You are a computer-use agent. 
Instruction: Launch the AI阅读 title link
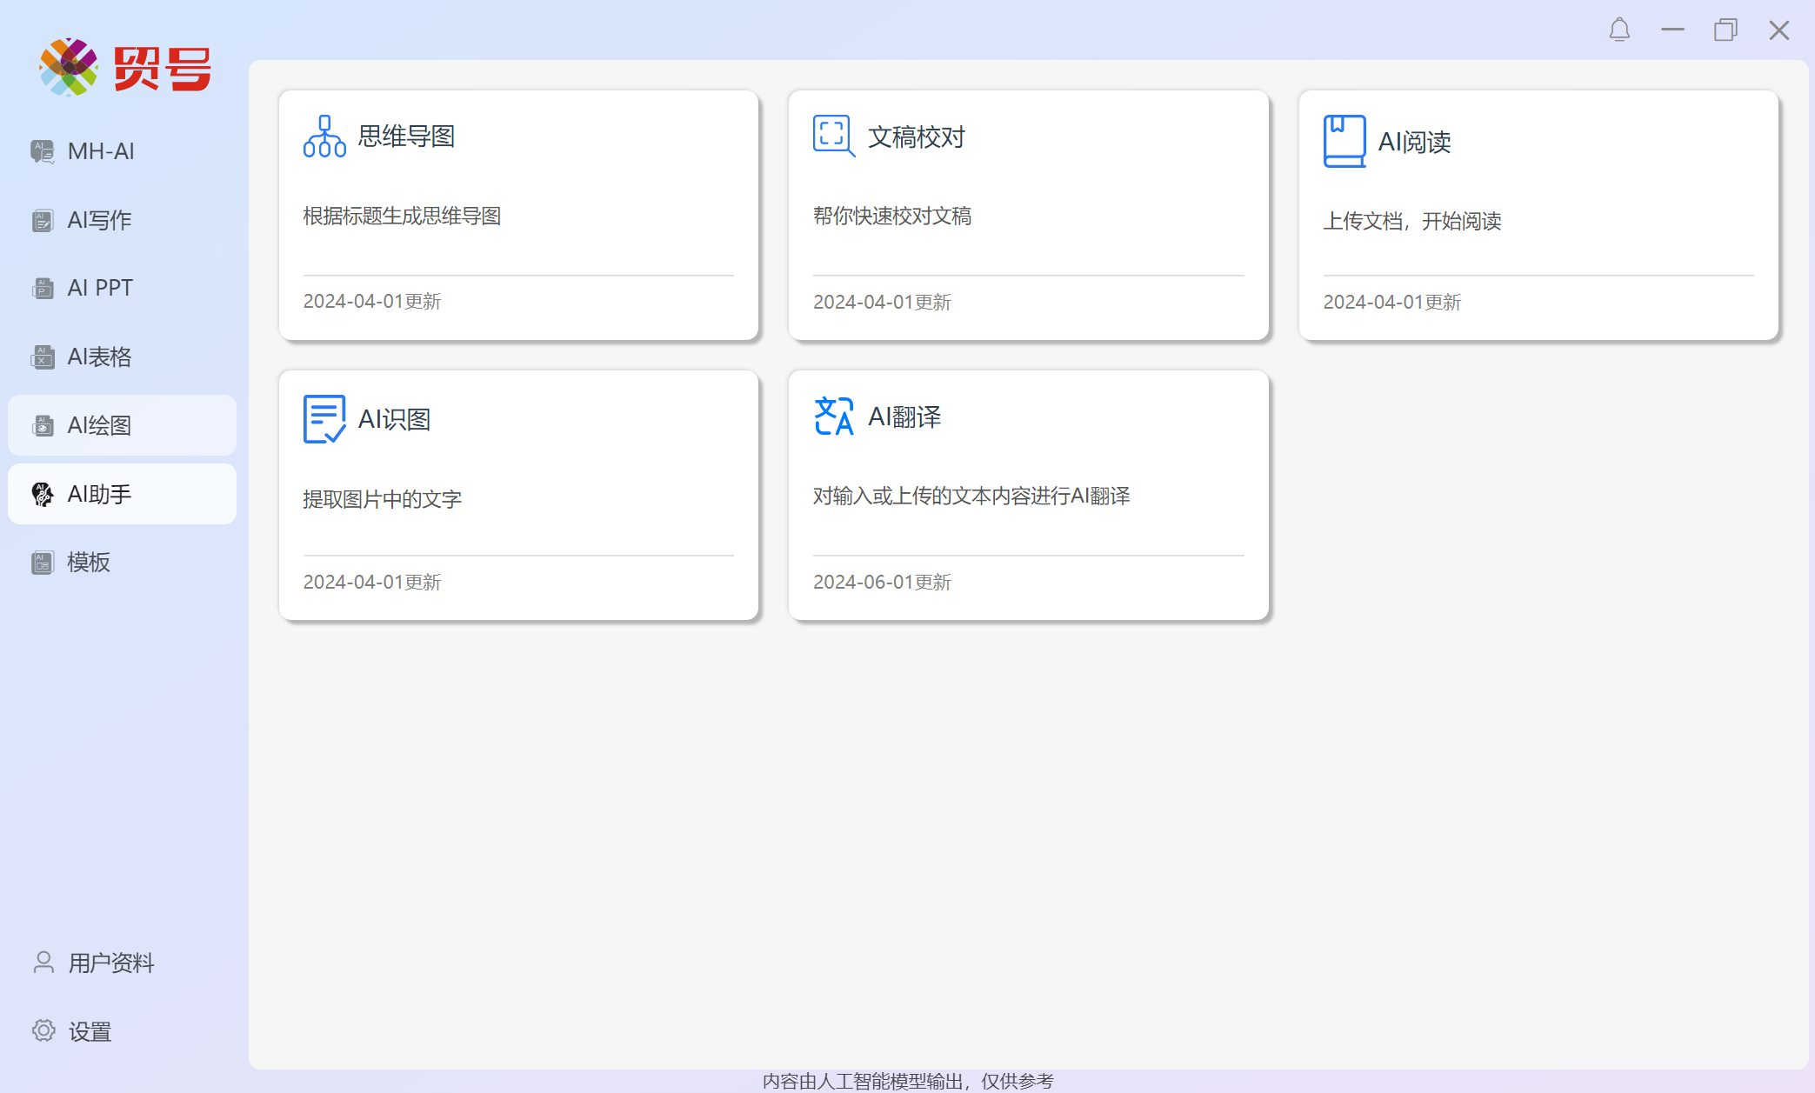(1414, 142)
